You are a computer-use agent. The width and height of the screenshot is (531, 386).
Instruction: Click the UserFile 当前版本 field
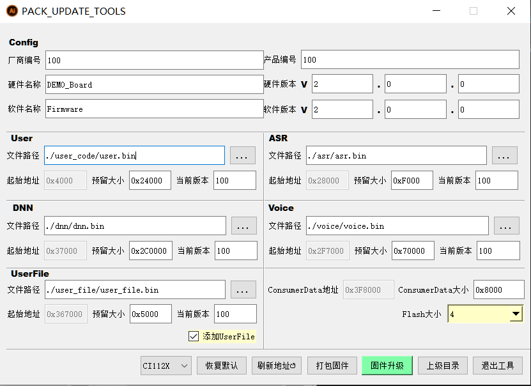[x=235, y=314]
